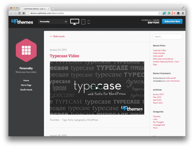Click the UpThemes logo in the header
Image resolution: width=194 pixels, height=148 pixels.
click(x=22, y=22)
